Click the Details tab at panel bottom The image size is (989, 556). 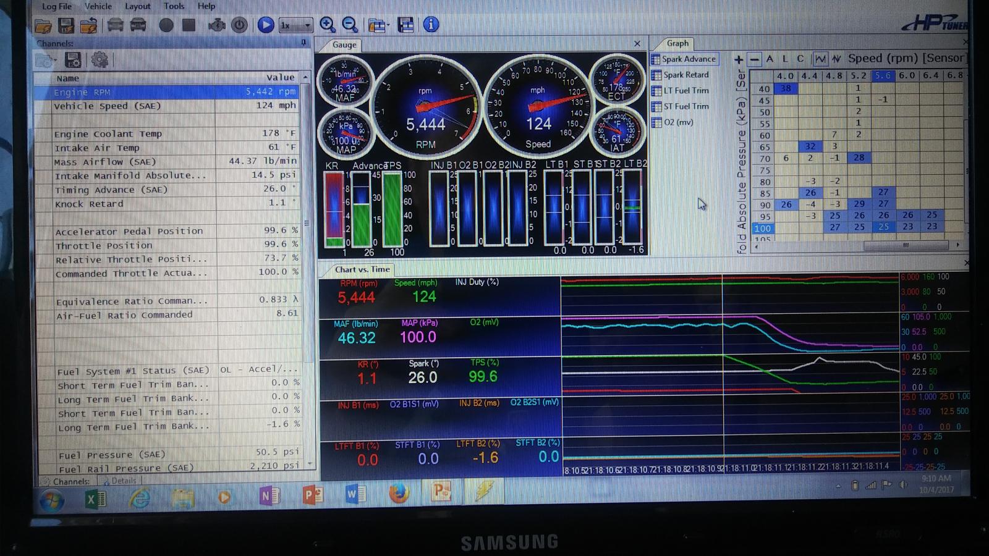[119, 481]
